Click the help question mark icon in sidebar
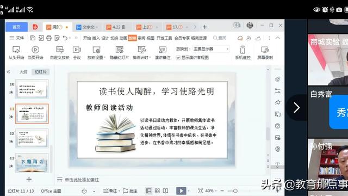The image size is (348, 196). 277,126
